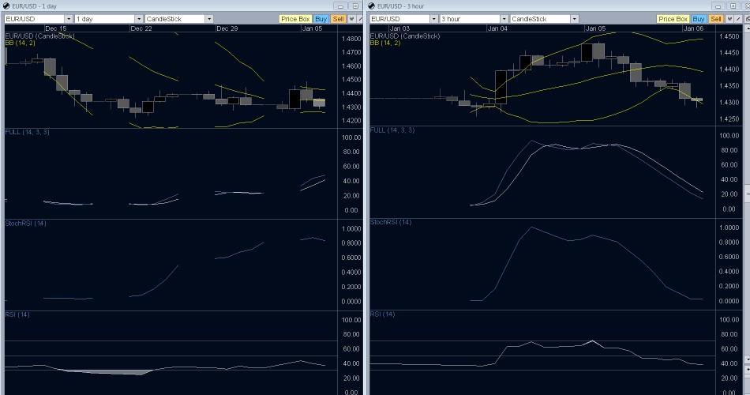Image resolution: width=750 pixels, height=395 pixels.
Task: Minimize the EUR/USD 1 day chart window
Action: tap(340, 6)
